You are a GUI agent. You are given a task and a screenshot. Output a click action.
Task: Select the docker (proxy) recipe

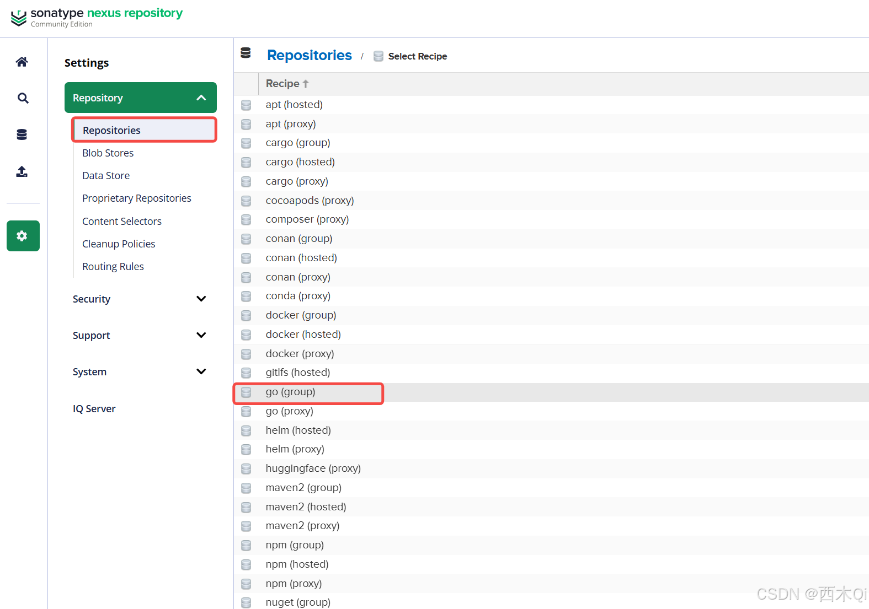(x=300, y=353)
